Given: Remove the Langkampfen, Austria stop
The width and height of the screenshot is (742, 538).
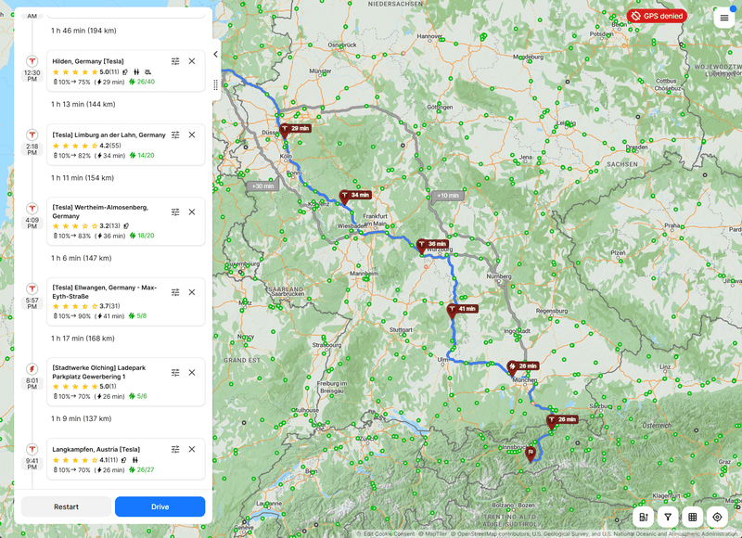Looking at the screenshot, I should click(x=192, y=449).
